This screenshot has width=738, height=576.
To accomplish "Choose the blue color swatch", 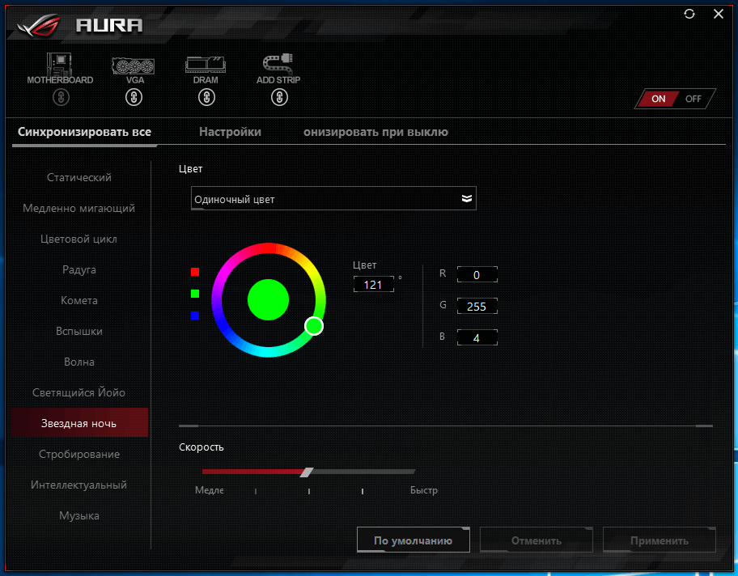I will point(195,316).
